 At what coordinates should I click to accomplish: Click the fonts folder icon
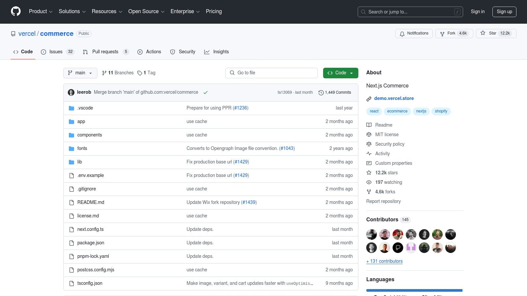(71, 149)
